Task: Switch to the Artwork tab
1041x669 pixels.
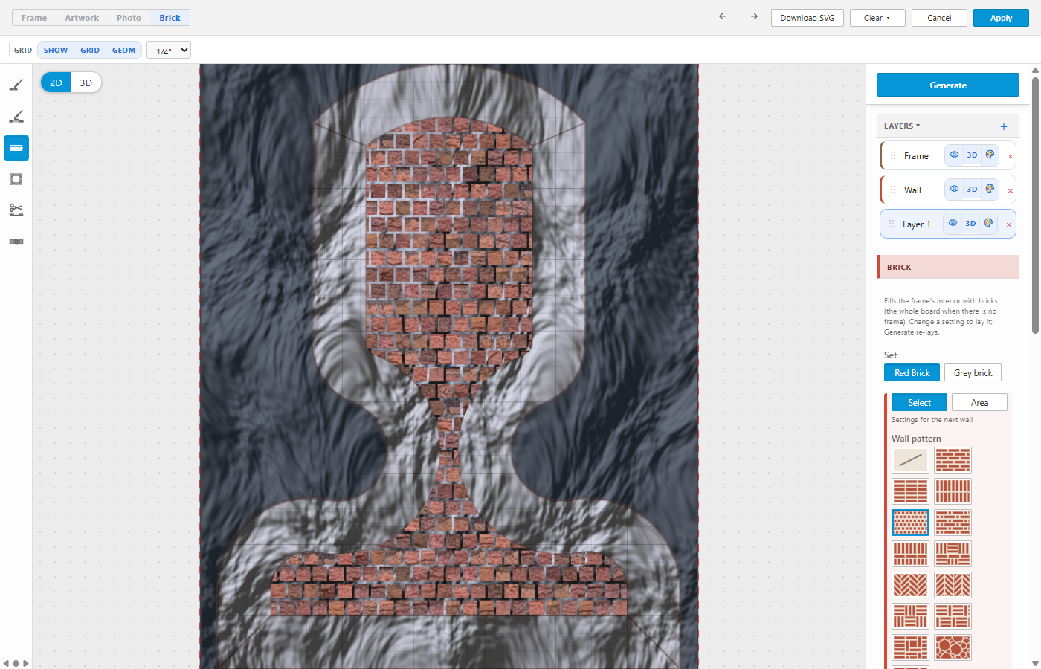Action: point(82,18)
